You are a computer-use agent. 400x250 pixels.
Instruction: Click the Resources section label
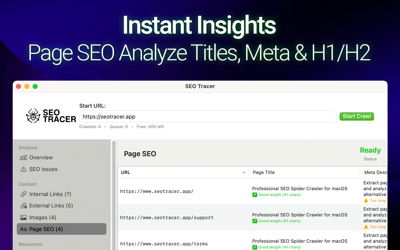[x=30, y=244]
